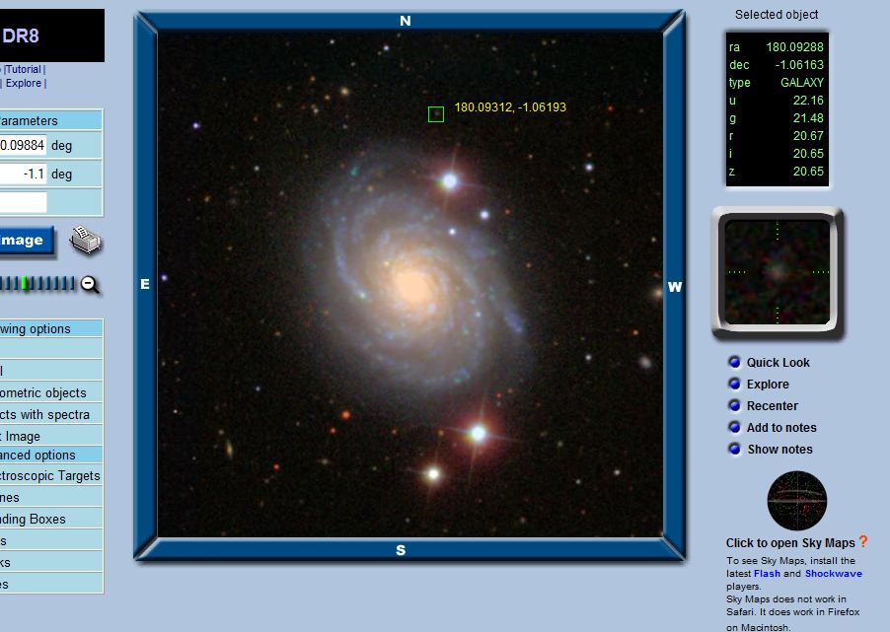
Task: Click the dec value -1.06163
Action: click(x=799, y=65)
